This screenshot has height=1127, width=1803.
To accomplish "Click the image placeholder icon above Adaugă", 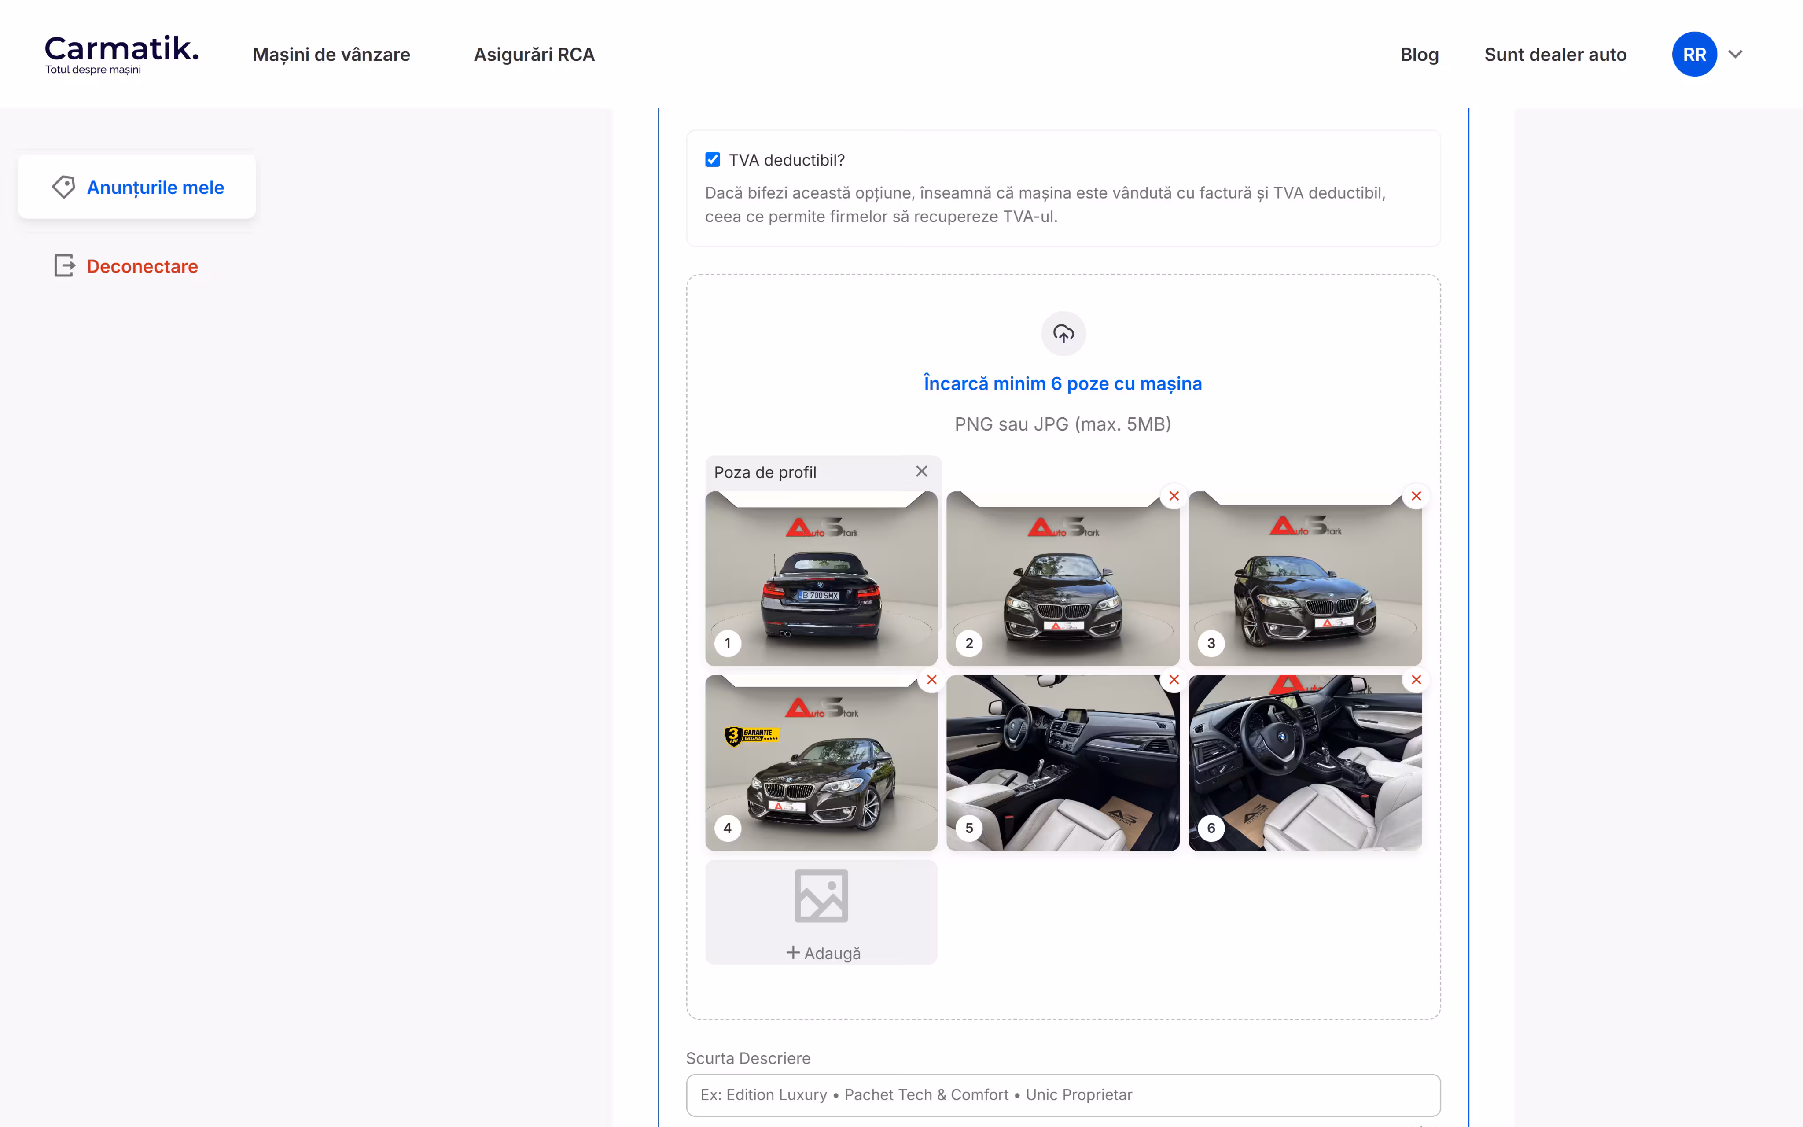I will [x=821, y=896].
